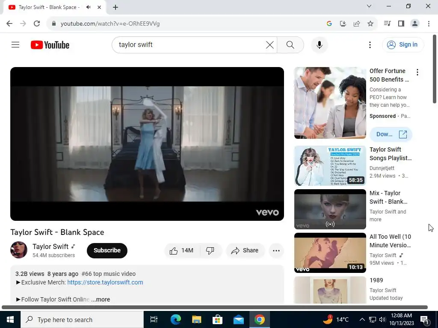Open the Offer Fortune 500 Benefits ad thumbnail

[330, 102]
